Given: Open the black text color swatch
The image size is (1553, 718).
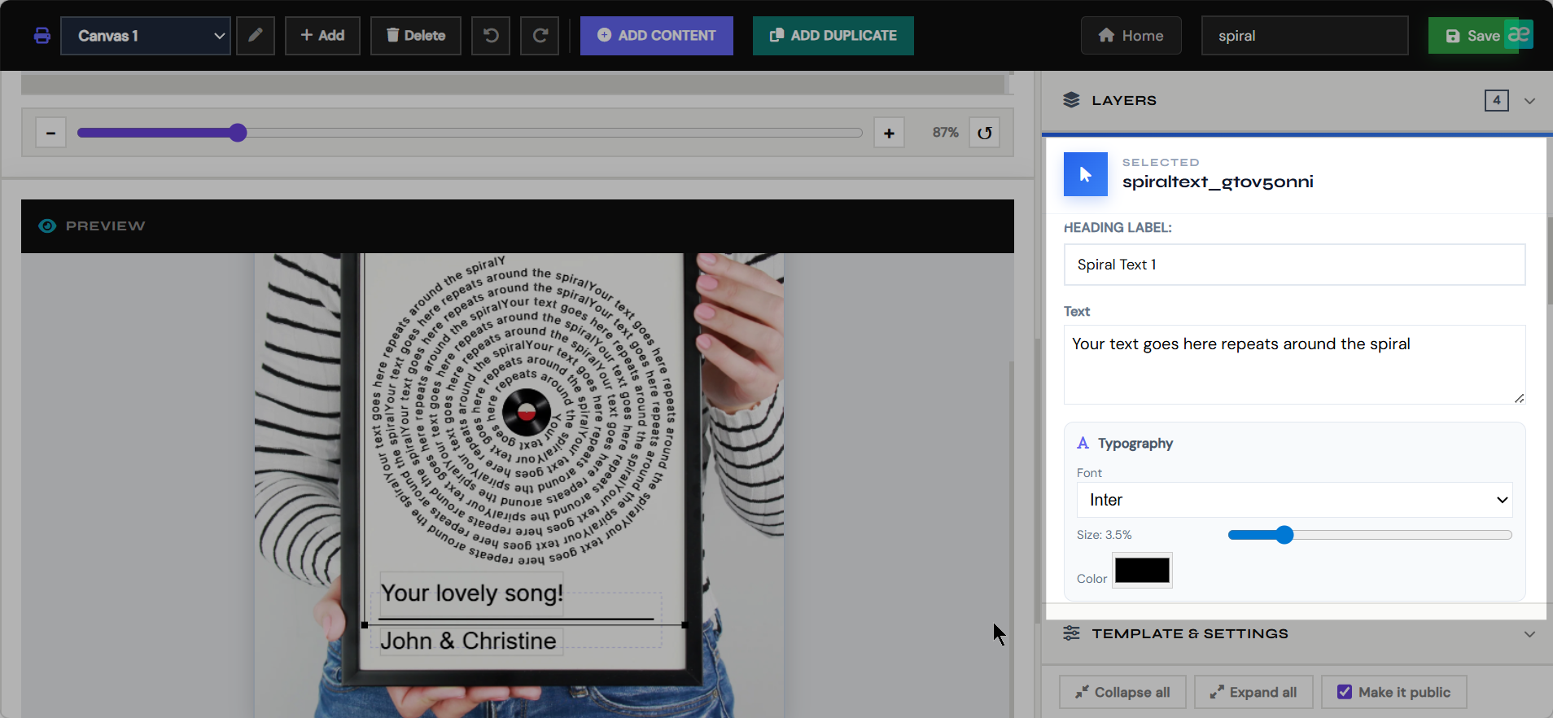Looking at the screenshot, I should pos(1142,571).
